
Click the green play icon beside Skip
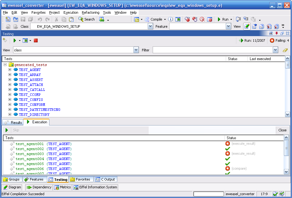coord(7,130)
